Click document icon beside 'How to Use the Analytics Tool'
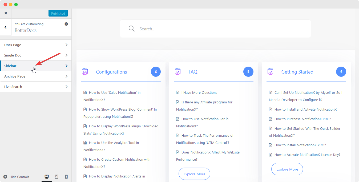Screen dimensions: 359x182 (85, 143)
